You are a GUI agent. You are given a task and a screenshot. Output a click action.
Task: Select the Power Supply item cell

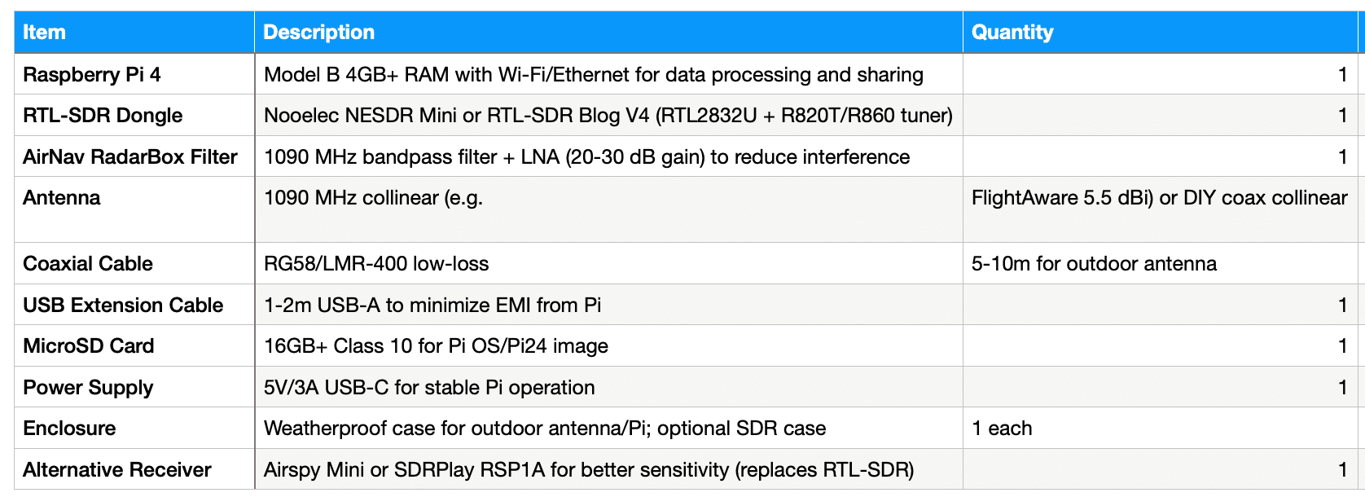pos(88,388)
